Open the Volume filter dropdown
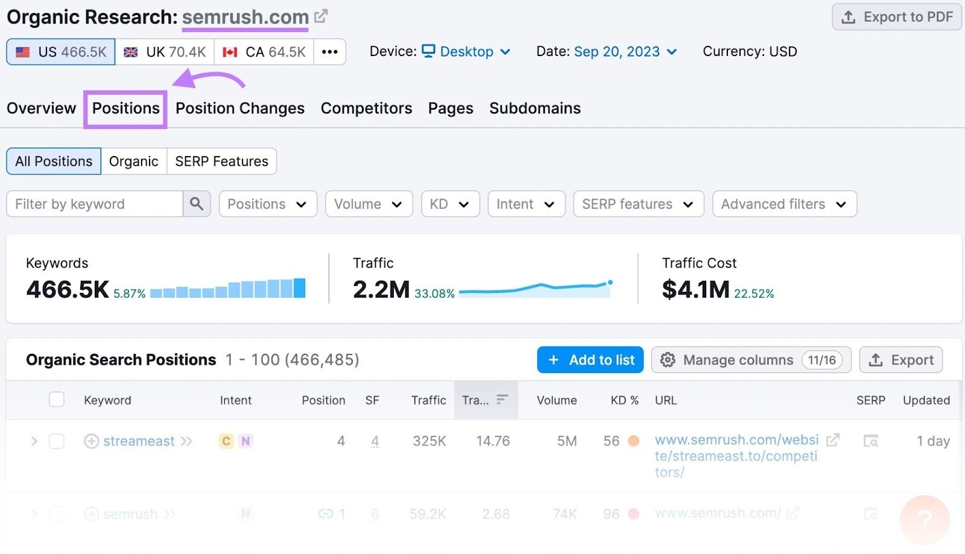The image size is (965, 554). coord(369,204)
